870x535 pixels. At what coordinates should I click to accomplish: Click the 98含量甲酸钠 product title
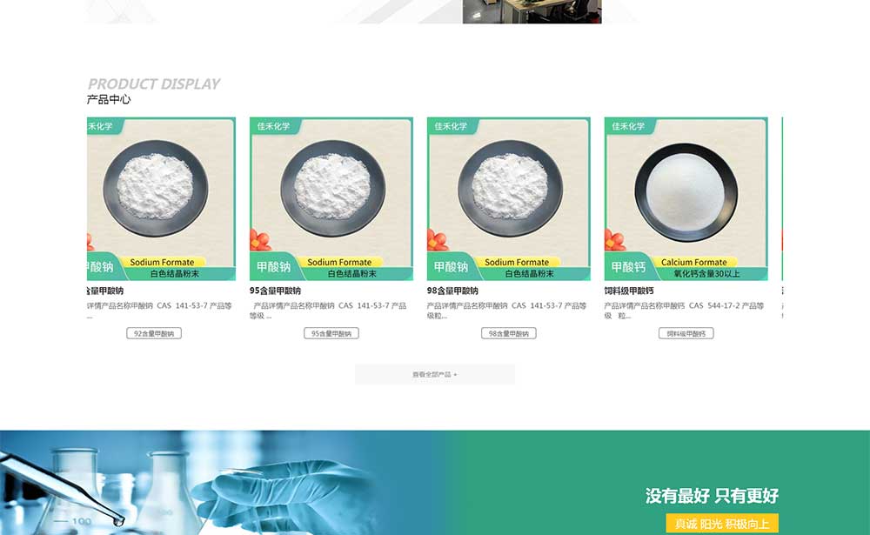tap(452, 291)
